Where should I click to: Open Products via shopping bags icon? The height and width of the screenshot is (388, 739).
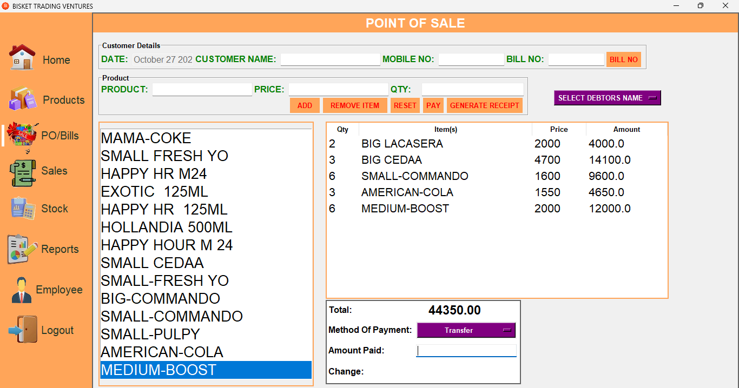tap(23, 99)
